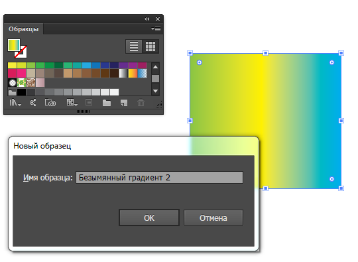Open the Swatch Libraries menu icon
This screenshot has width=358, height=262.
[x=15, y=103]
